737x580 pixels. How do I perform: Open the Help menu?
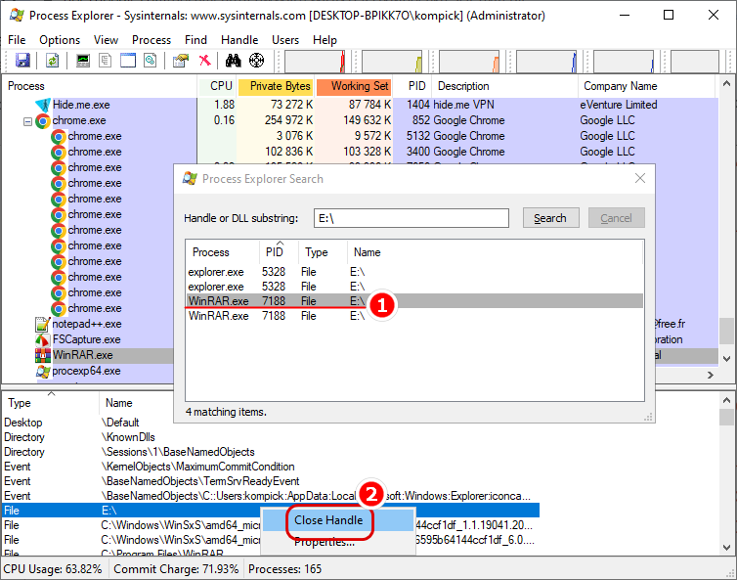pyautogui.click(x=325, y=40)
